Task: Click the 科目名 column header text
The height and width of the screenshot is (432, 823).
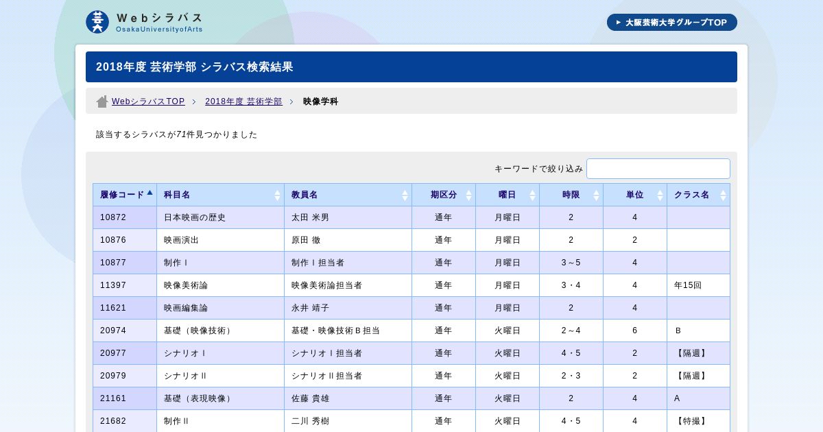Action: coord(177,195)
